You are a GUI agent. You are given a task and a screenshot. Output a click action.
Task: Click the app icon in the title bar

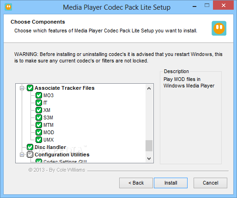[8, 7]
